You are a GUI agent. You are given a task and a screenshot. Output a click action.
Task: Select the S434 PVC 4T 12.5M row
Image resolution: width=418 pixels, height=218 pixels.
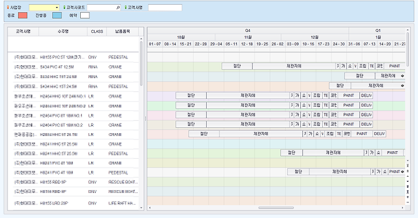[73, 67]
